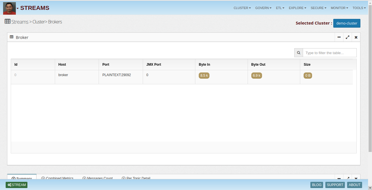This screenshot has height=190, width=372.
Task: Open the MONITOR menu
Action: 339,8
